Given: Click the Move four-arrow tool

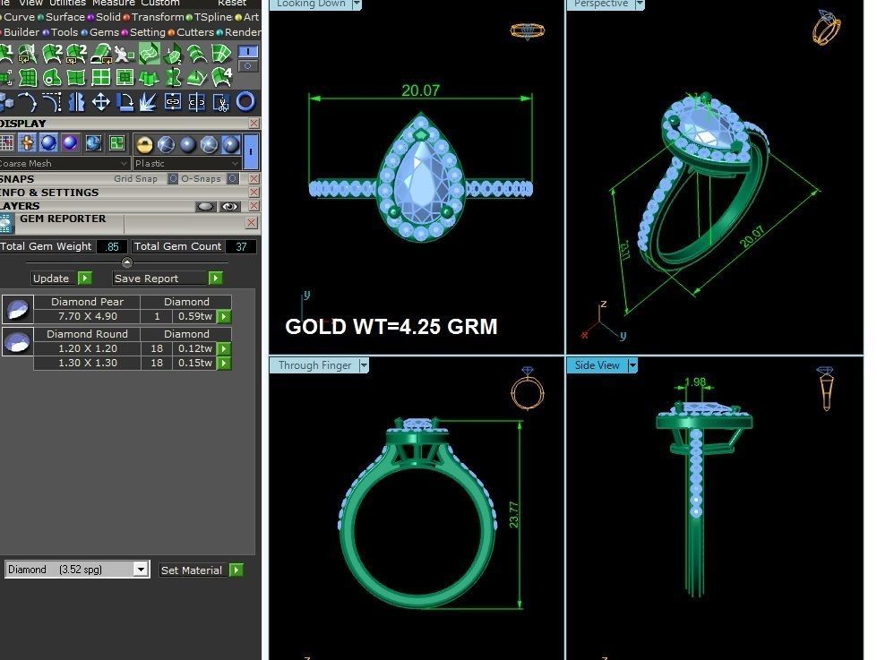Looking at the screenshot, I should [x=100, y=102].
